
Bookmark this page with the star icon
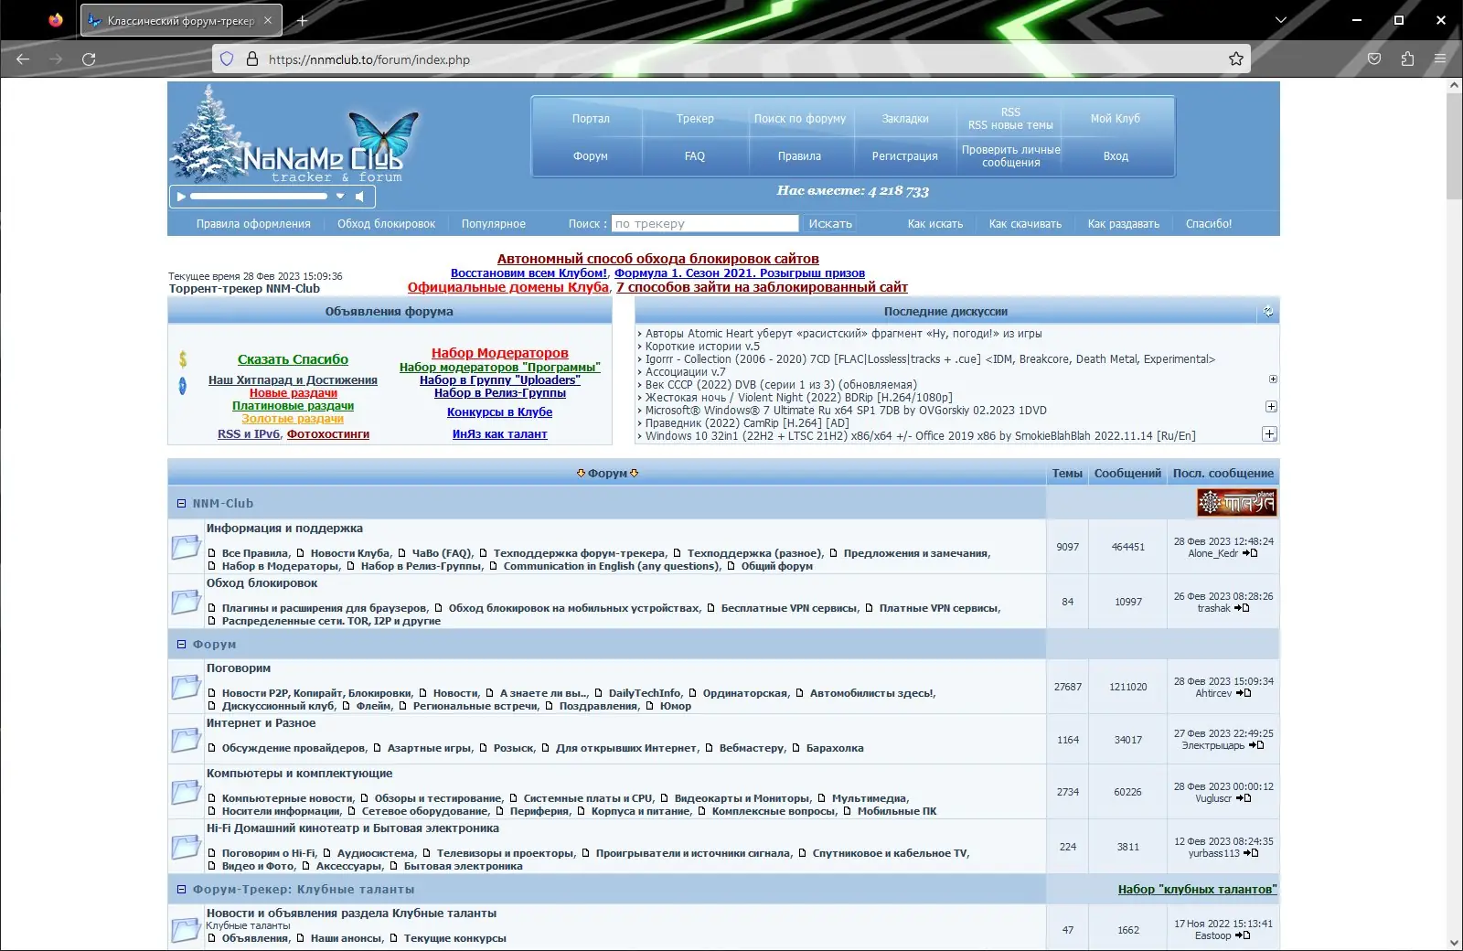click(1236, 59)
